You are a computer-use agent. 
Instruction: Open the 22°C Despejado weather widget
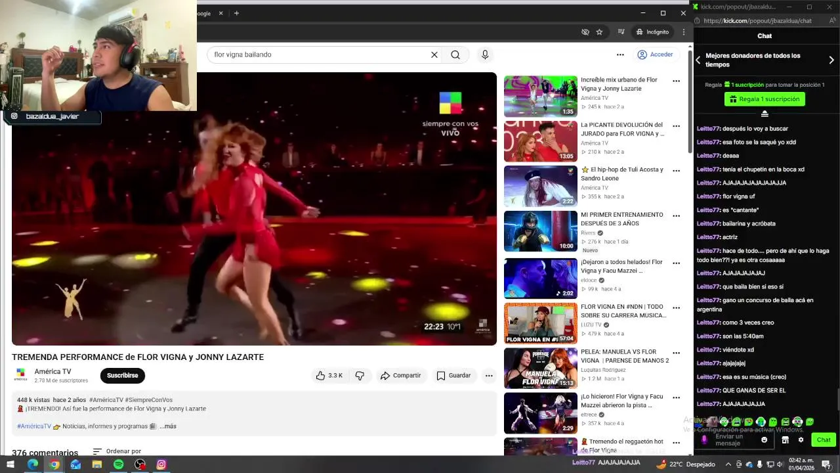click(685, 464)
